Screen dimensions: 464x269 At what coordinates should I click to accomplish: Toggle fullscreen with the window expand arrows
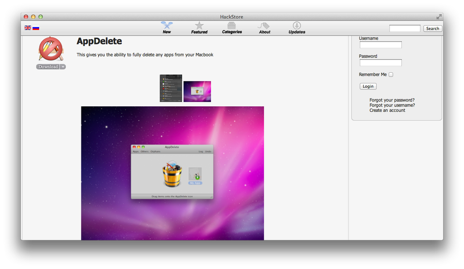439,17
